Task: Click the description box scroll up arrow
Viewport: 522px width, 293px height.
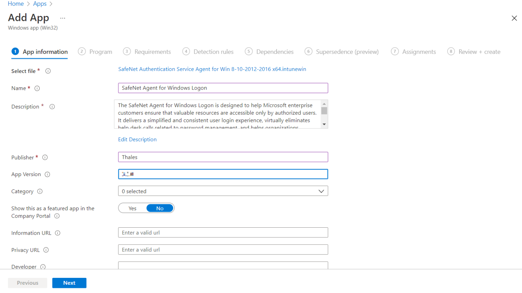Action: (x=324, y=103)
